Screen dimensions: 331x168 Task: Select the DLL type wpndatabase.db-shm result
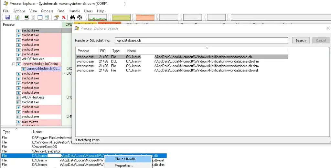(x=182, y=61)
